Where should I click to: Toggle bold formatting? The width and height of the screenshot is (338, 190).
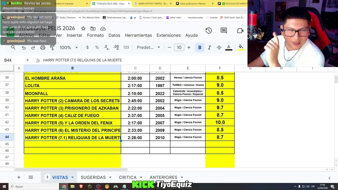200,47
